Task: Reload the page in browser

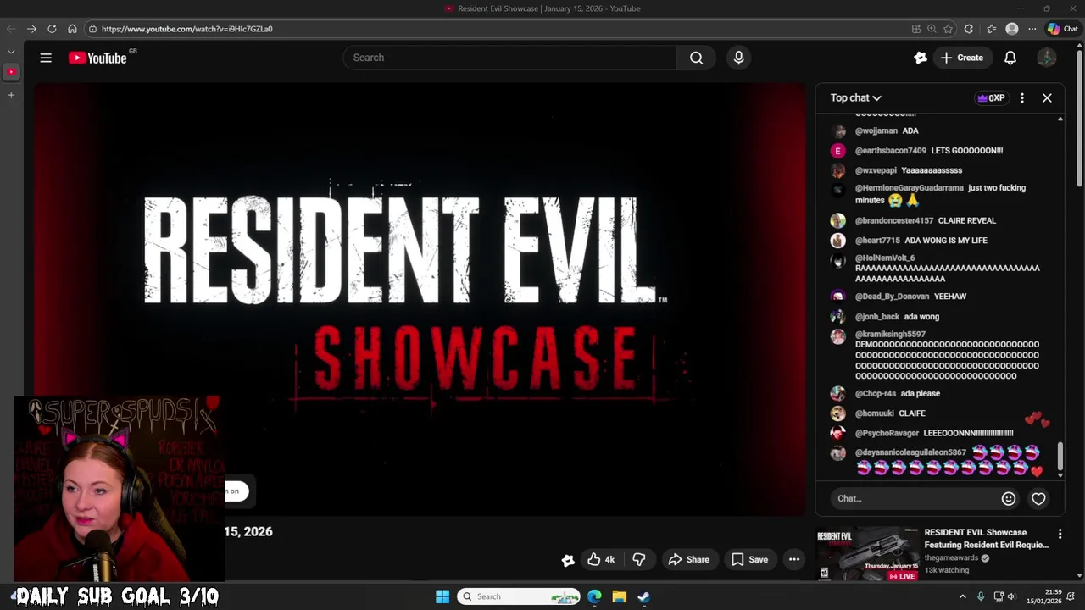Action: [52, 29]
